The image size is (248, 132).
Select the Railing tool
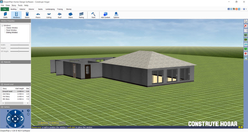pyautogui.click(x=81, y=15)
